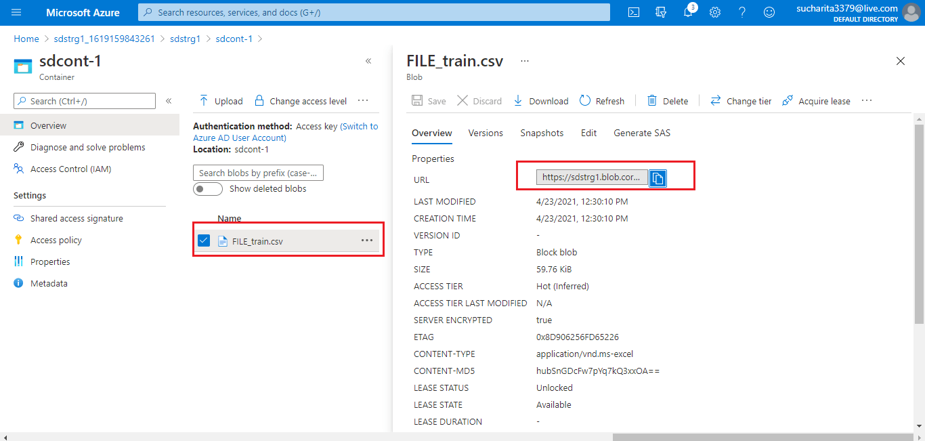Click the SIZE value 59.76 KiB
925x441 pixels.
pyautogui.click(x=554, y=269)
